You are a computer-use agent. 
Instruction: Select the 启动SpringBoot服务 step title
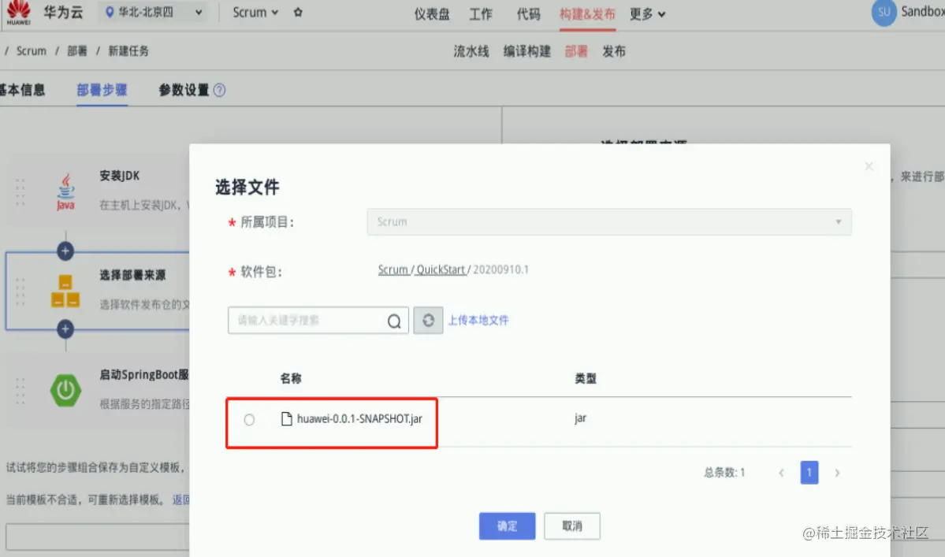click(144, 374)
